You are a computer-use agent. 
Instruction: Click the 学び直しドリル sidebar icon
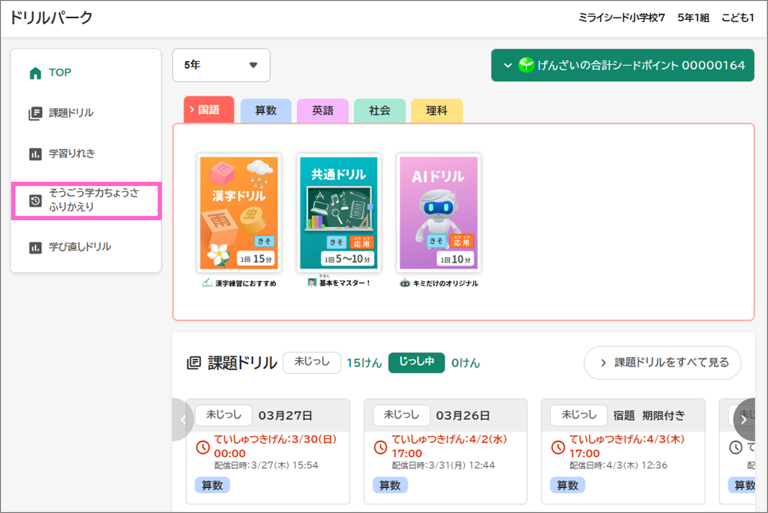[36, 248]
